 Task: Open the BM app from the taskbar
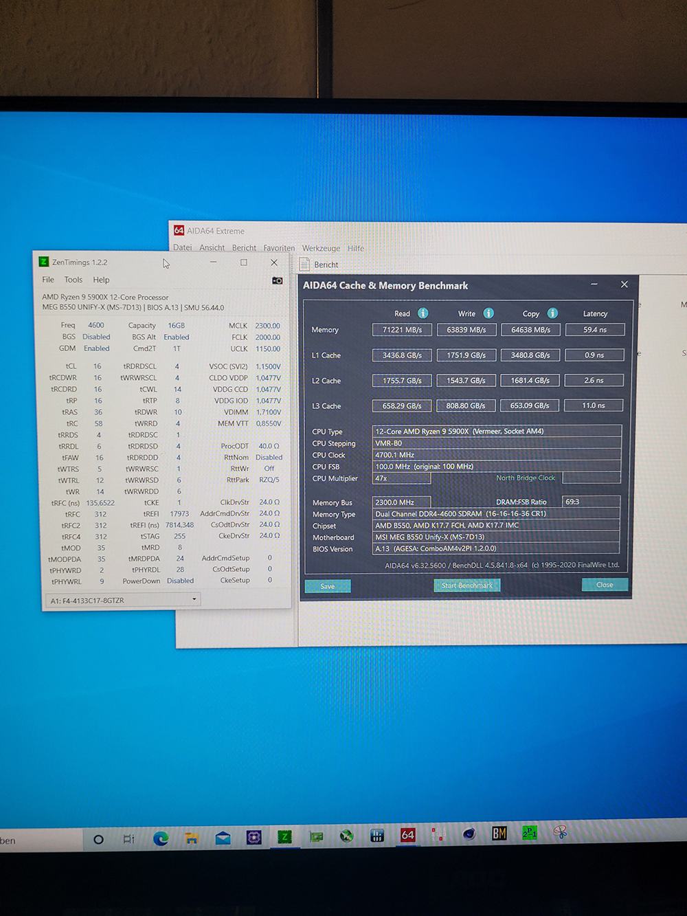499,834
